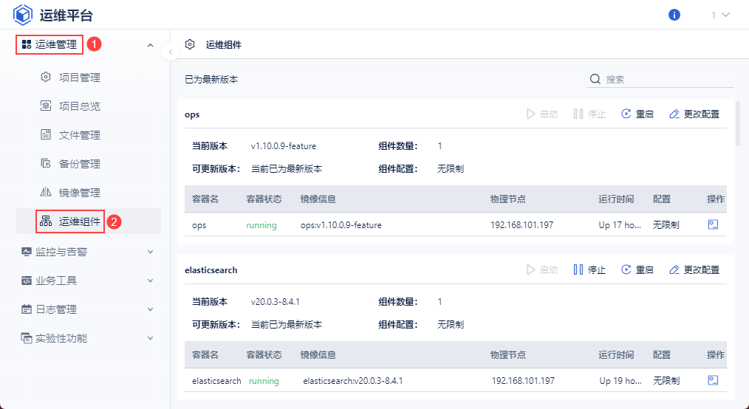Click the operation icon in ops container row
Viewport: 749px width, 409px height.
pyautogui.click(x=713, y=224)
